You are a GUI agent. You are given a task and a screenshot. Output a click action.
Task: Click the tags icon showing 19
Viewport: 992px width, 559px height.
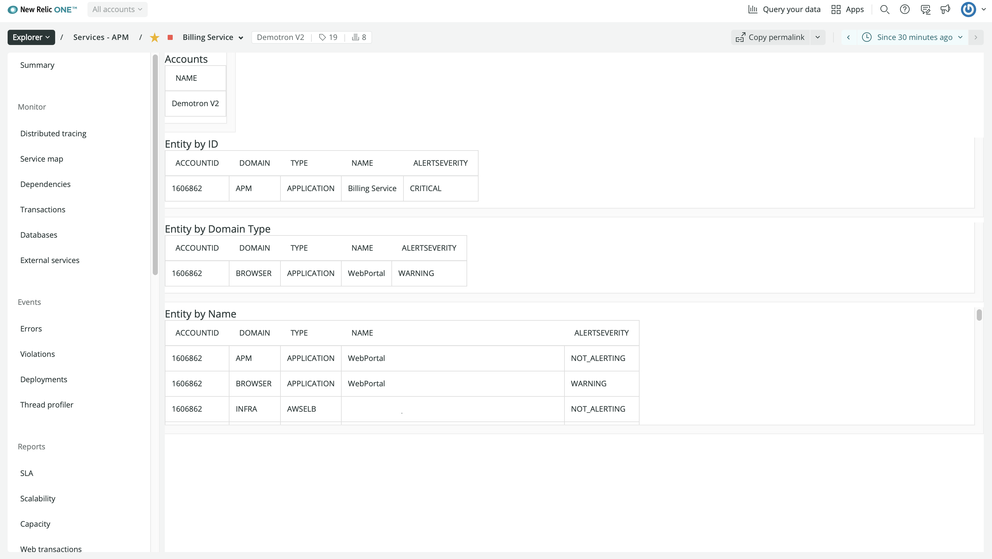point(328,37)
